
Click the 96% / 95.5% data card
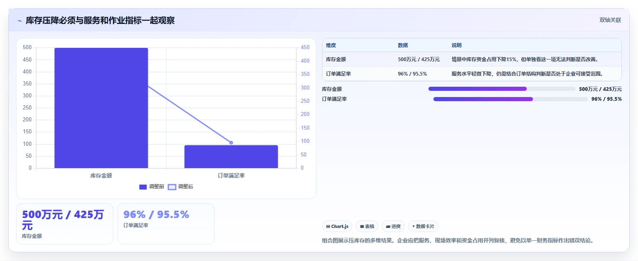[x=166, y=224]
